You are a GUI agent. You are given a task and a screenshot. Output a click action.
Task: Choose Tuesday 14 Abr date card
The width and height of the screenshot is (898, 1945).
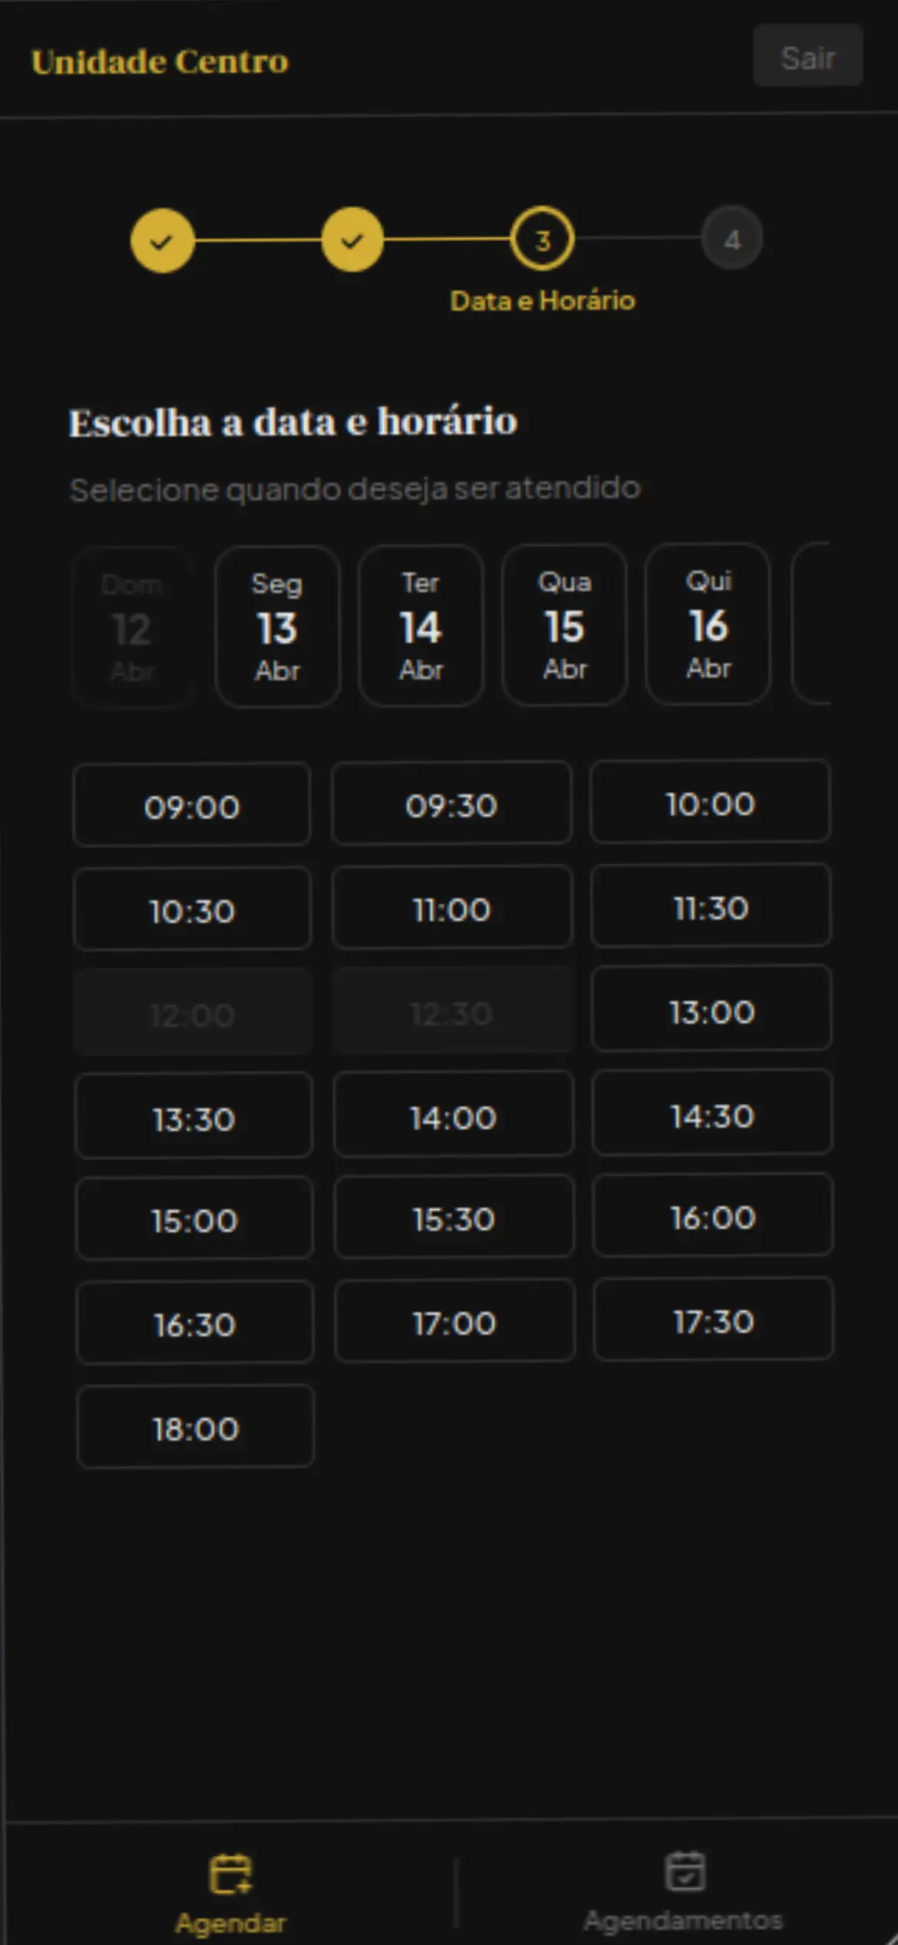[x=421, y=625]
